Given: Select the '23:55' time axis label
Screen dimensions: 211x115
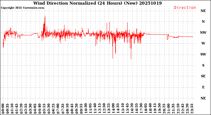Looking at the screenshot, I should pyautogui.click(x=192, y=109).
